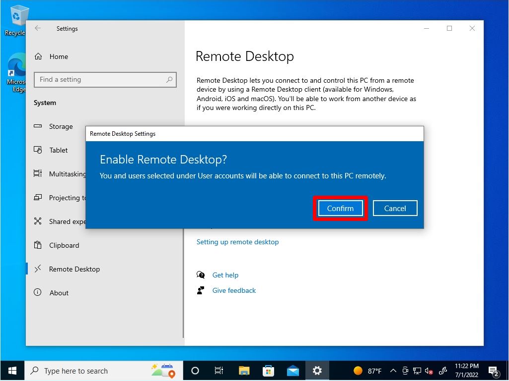Click the Give feedback icon
The image size is (509, 381).
[x=201, y=290]
